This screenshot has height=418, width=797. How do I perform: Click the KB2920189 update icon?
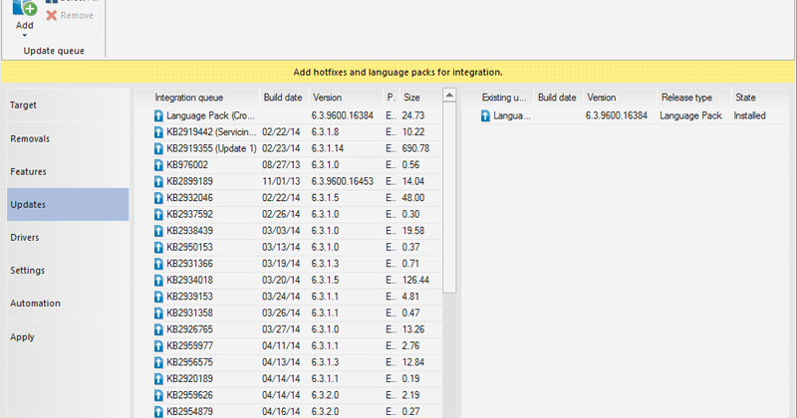tap(158, 379)
